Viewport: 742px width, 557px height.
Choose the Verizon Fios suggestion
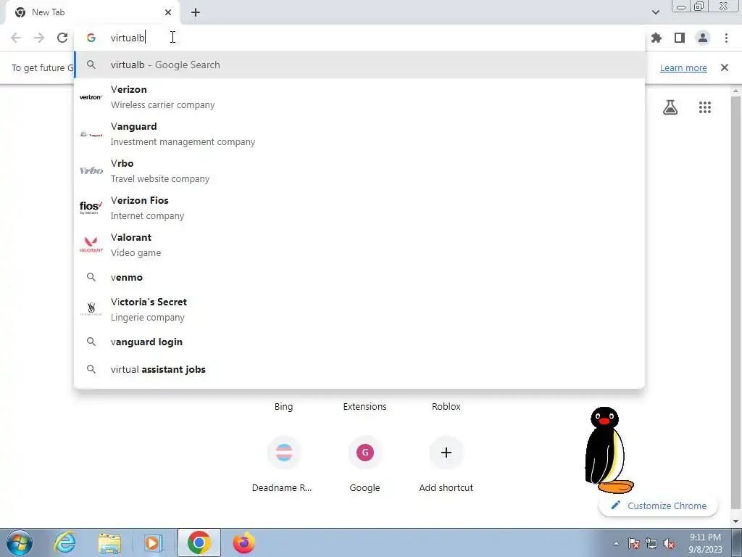click(359, 208)
